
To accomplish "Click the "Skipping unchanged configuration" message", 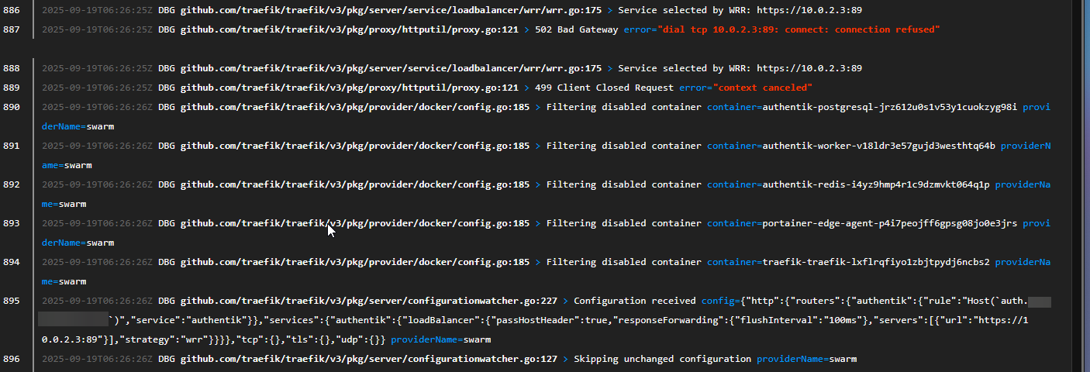I will coord(662,359).
